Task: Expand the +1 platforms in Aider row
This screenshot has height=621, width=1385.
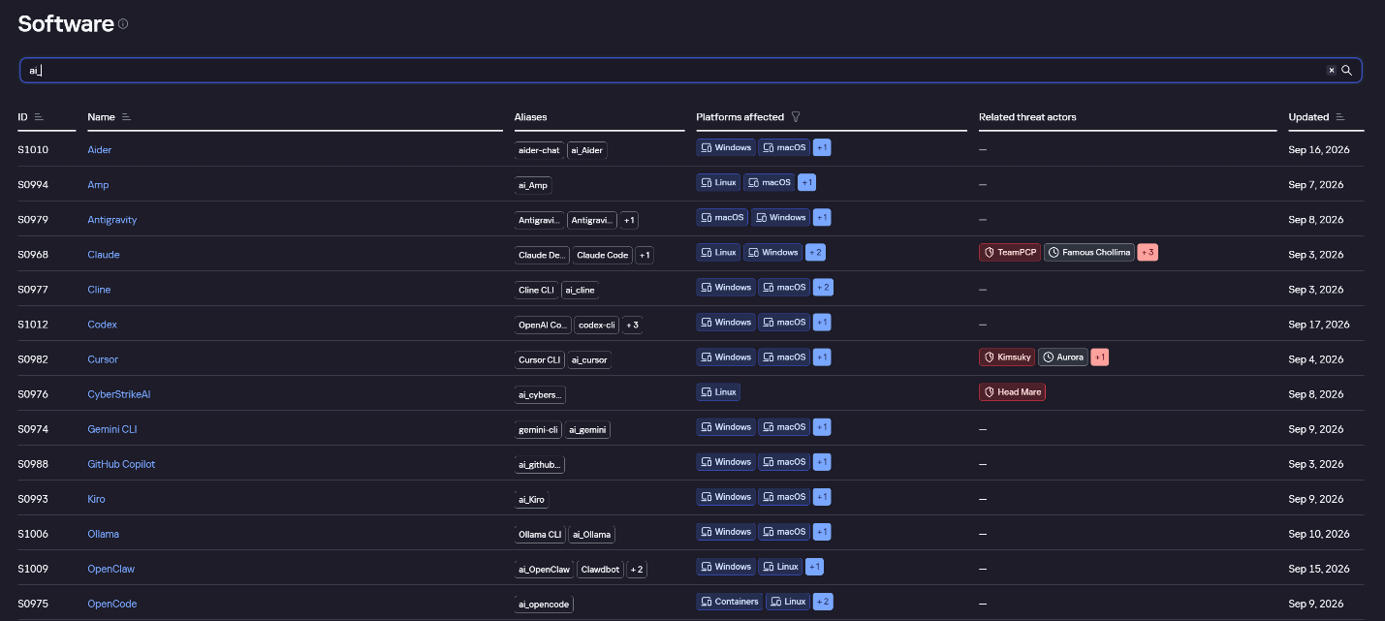Action: 822,147
